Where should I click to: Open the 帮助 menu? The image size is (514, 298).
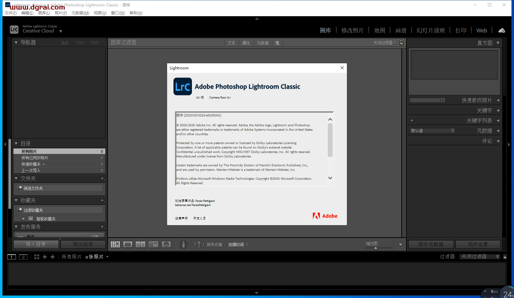pyautogui.click(x=136, y=13)
